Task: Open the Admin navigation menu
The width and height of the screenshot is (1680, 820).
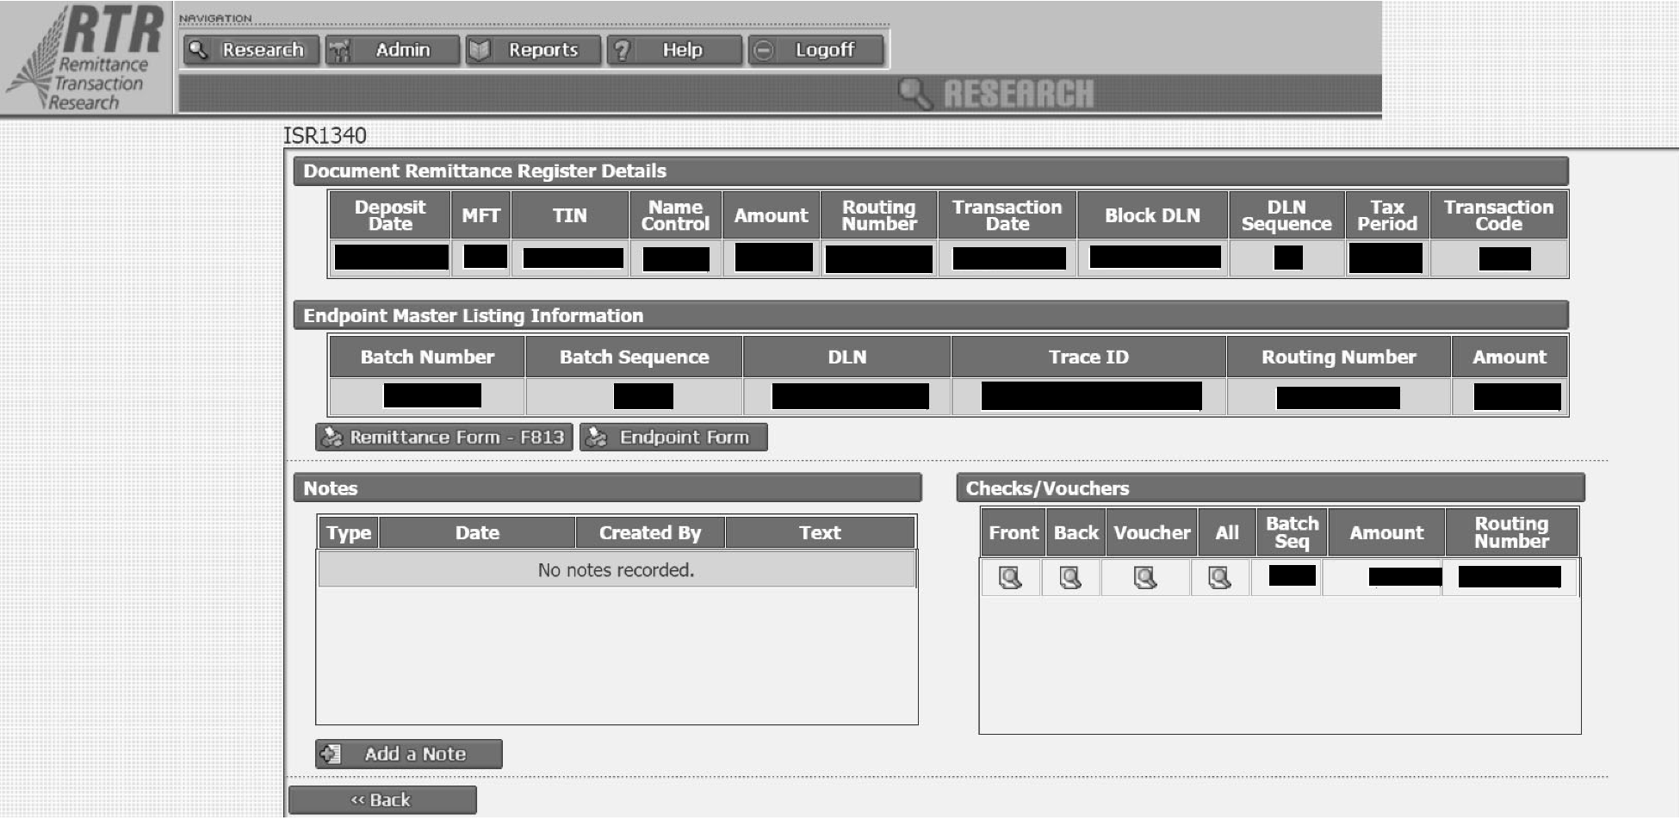Action: tap(392, 50)
